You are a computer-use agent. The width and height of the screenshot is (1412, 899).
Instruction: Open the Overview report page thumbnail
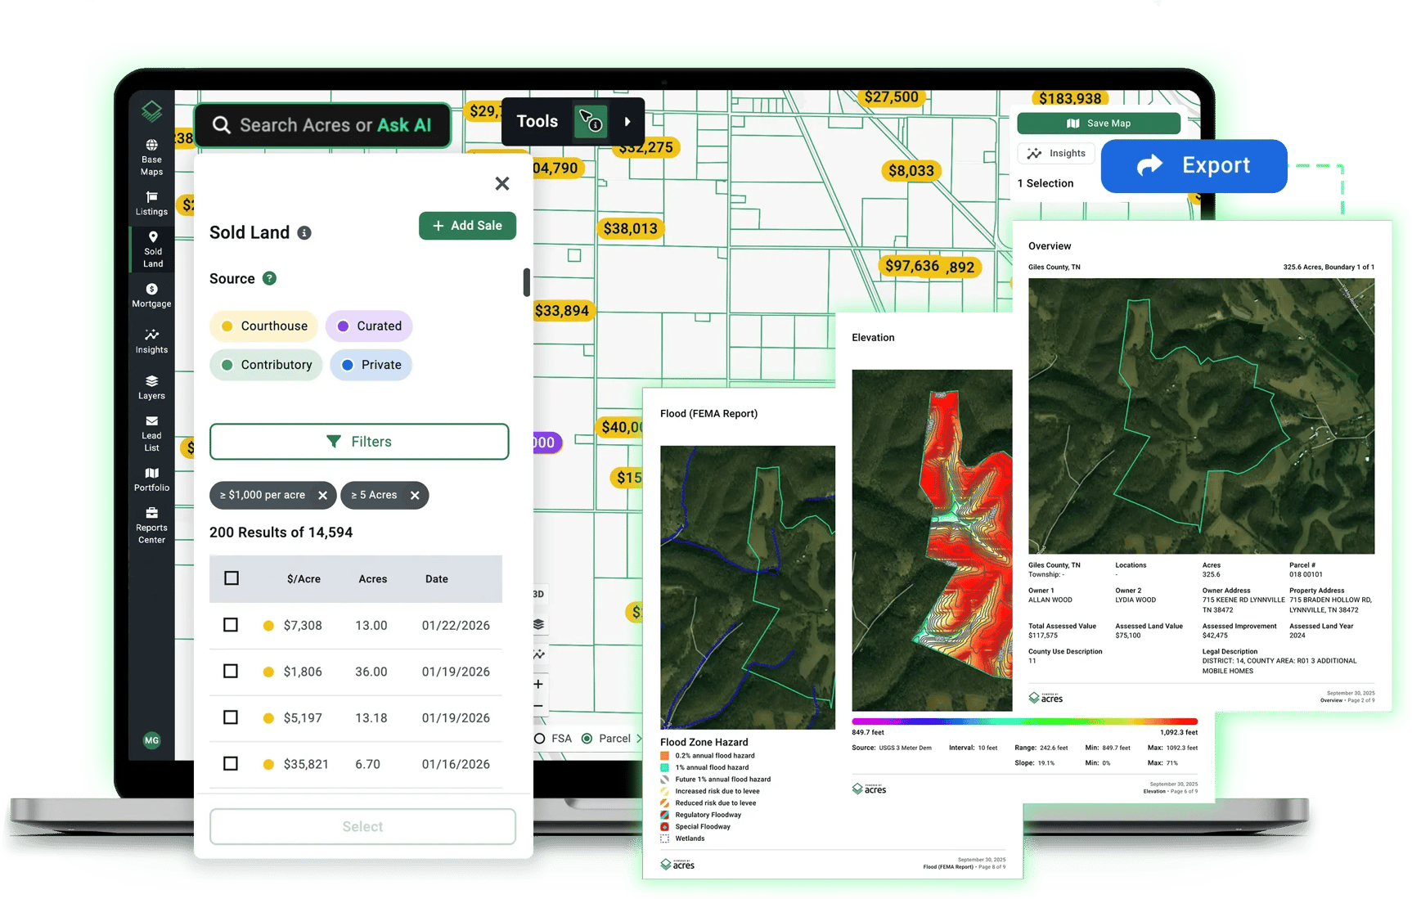tap(1201, 466)
